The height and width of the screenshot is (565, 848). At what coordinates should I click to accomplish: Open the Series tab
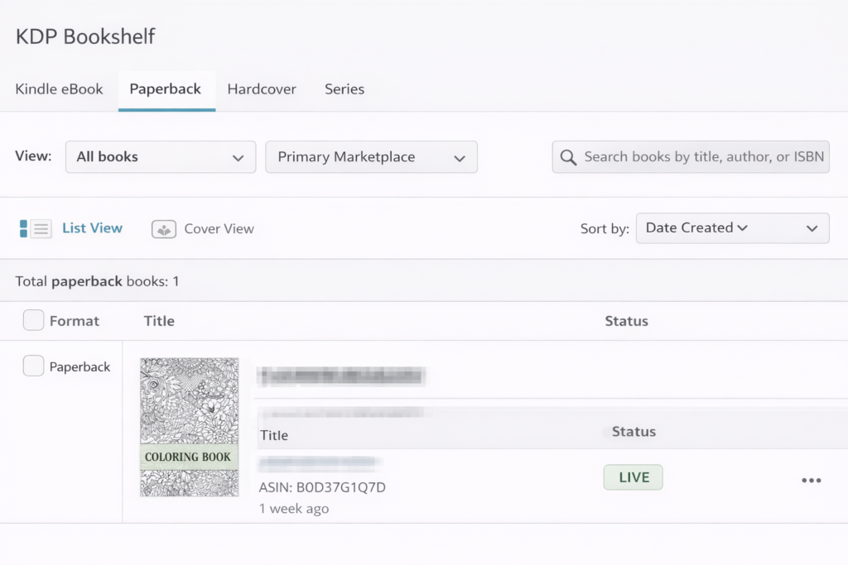344,89
